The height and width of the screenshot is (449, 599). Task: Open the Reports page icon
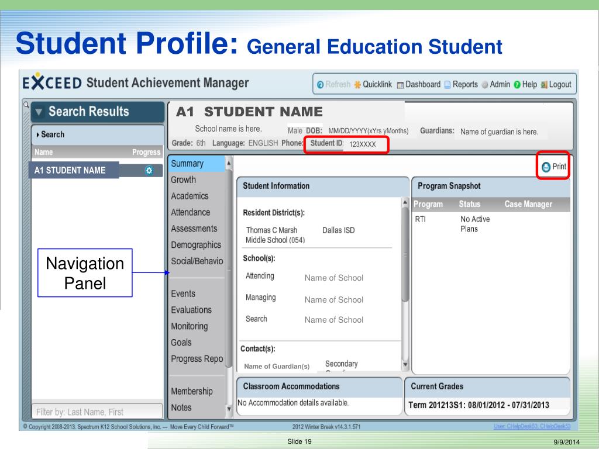click(x=447, y=85)
